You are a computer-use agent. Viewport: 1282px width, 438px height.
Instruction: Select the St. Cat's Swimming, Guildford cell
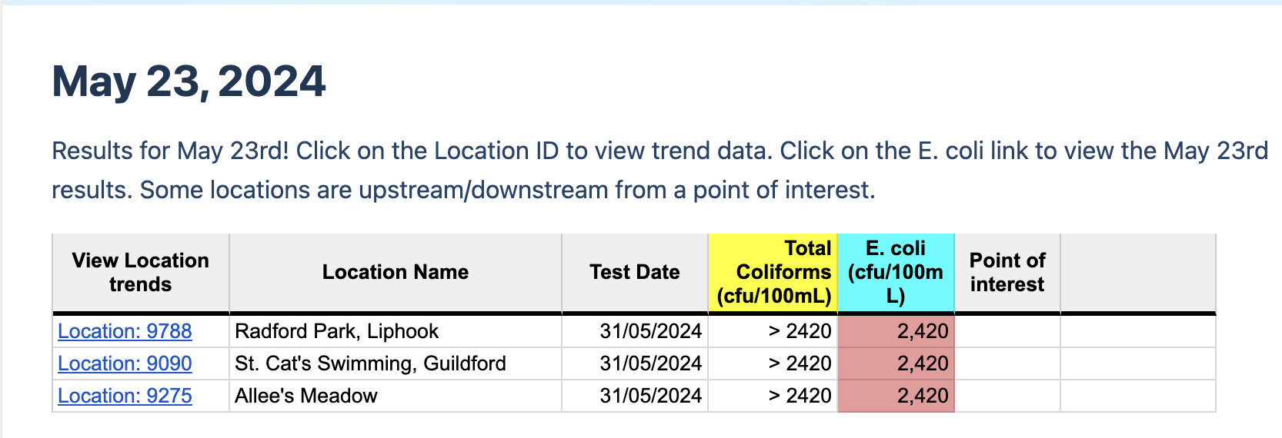(x=370, y=363)
